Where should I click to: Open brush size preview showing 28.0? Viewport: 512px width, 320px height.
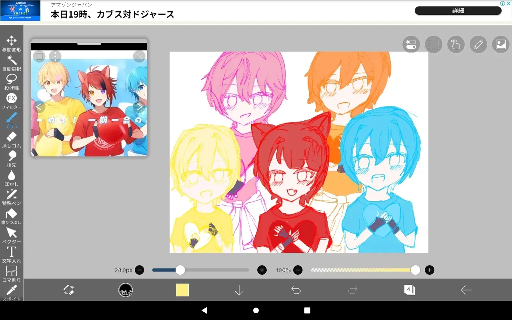click(126, 290)
